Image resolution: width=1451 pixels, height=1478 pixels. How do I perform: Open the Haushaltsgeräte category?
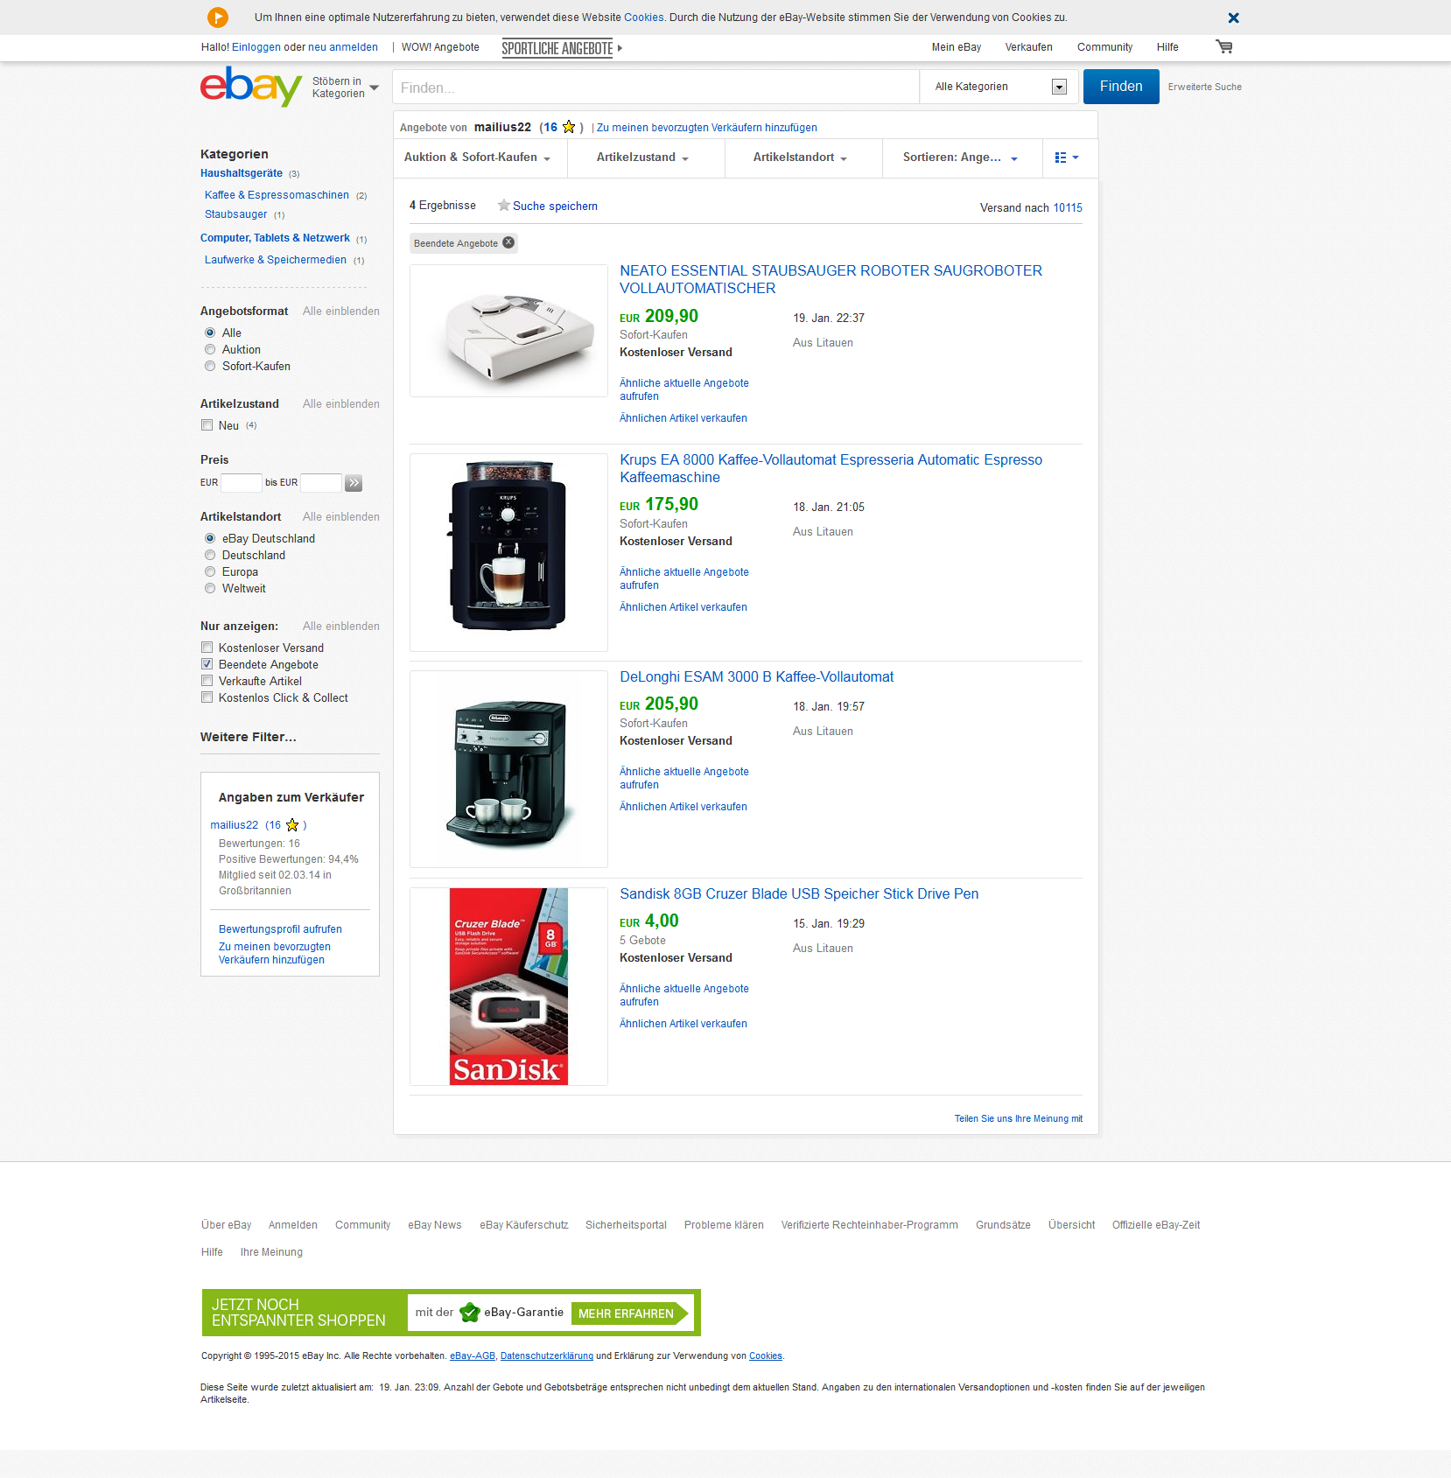pos(242,173)
